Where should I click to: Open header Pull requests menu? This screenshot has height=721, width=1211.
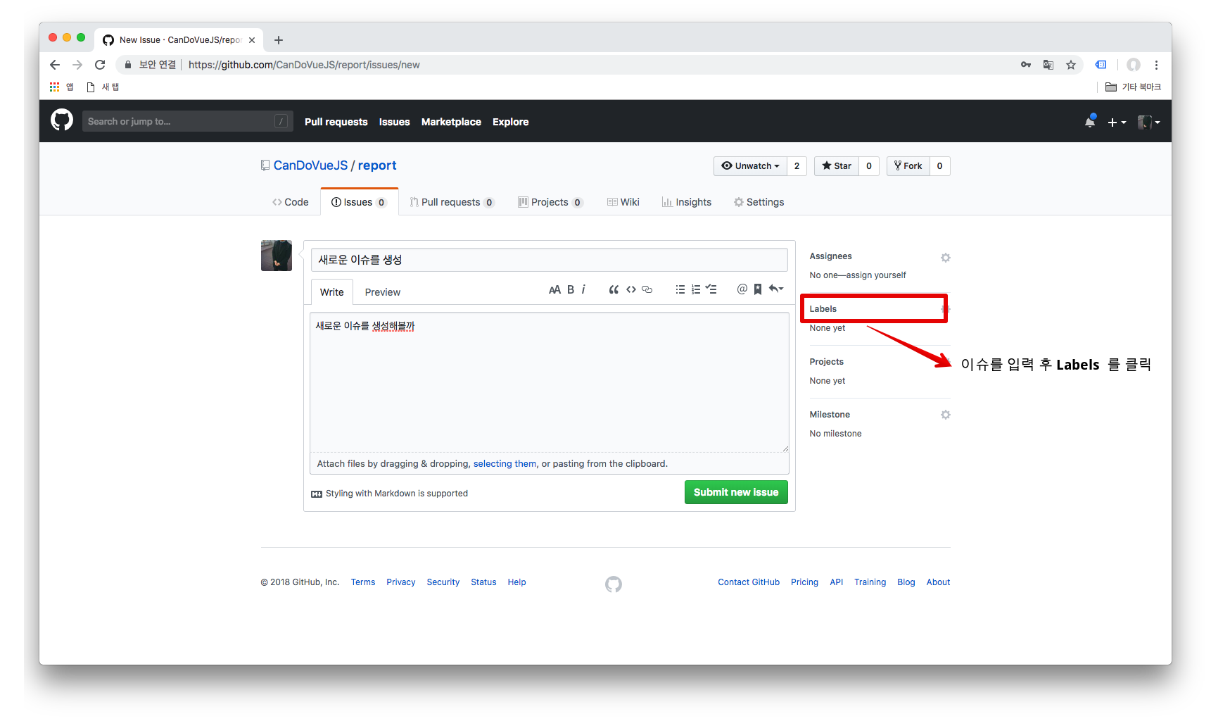coord(336,122)
